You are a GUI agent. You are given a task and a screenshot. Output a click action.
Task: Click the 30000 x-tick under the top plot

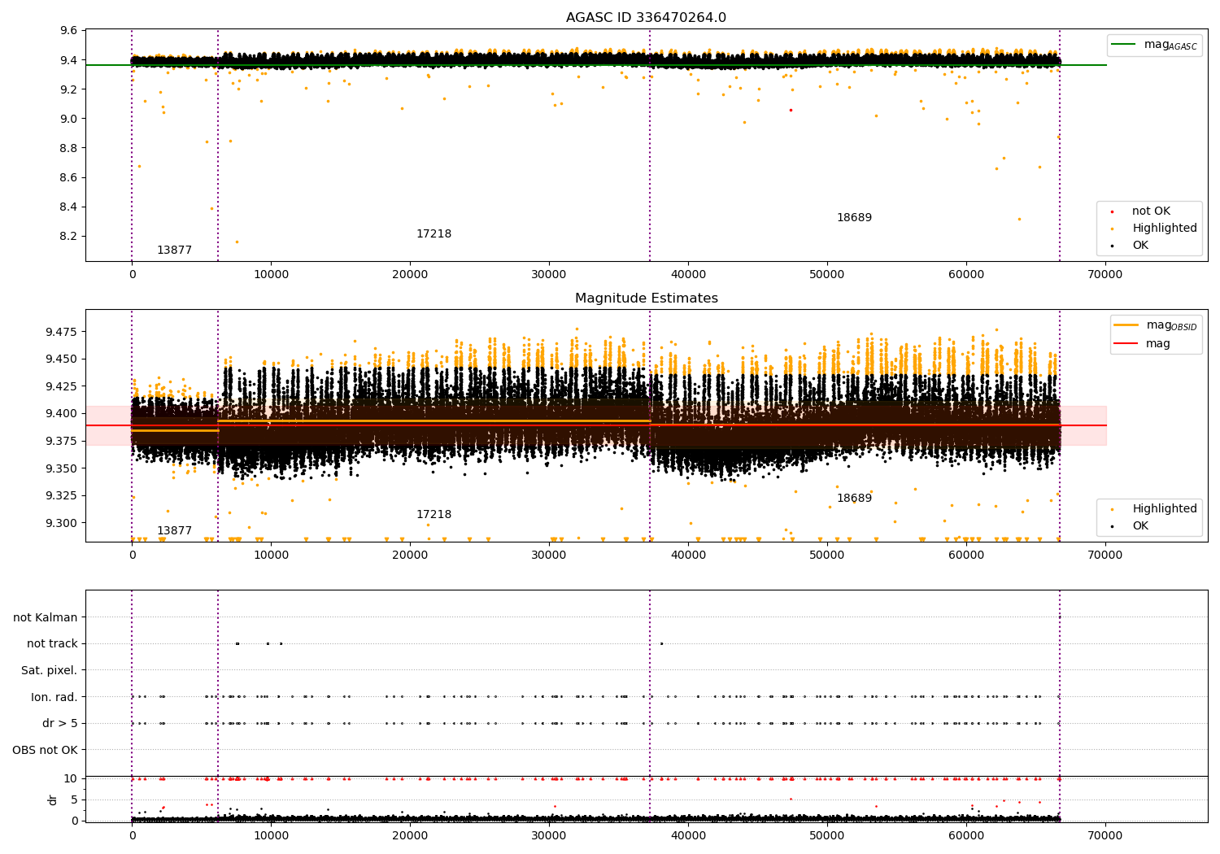click(549, 275)
